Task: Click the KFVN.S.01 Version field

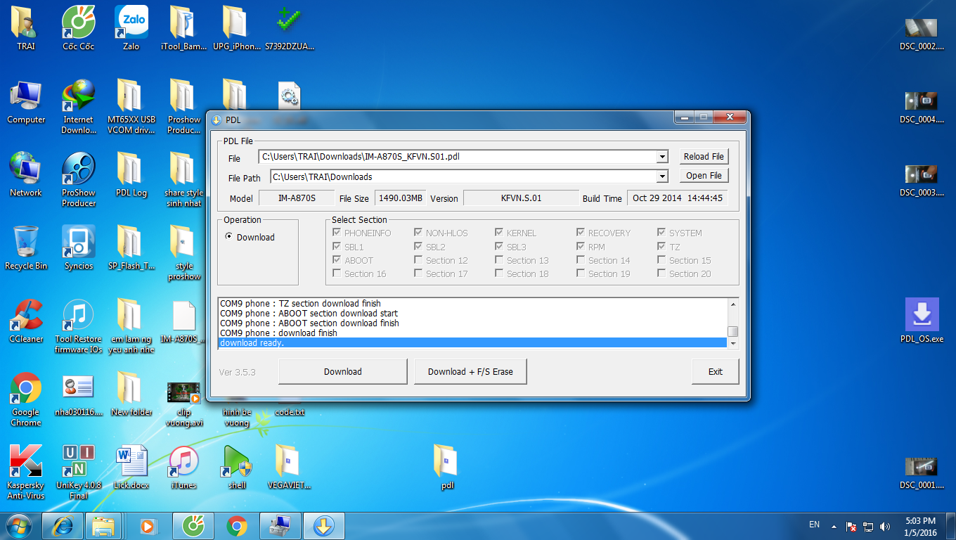Action: pyautogui.click(x=521, y=198)
